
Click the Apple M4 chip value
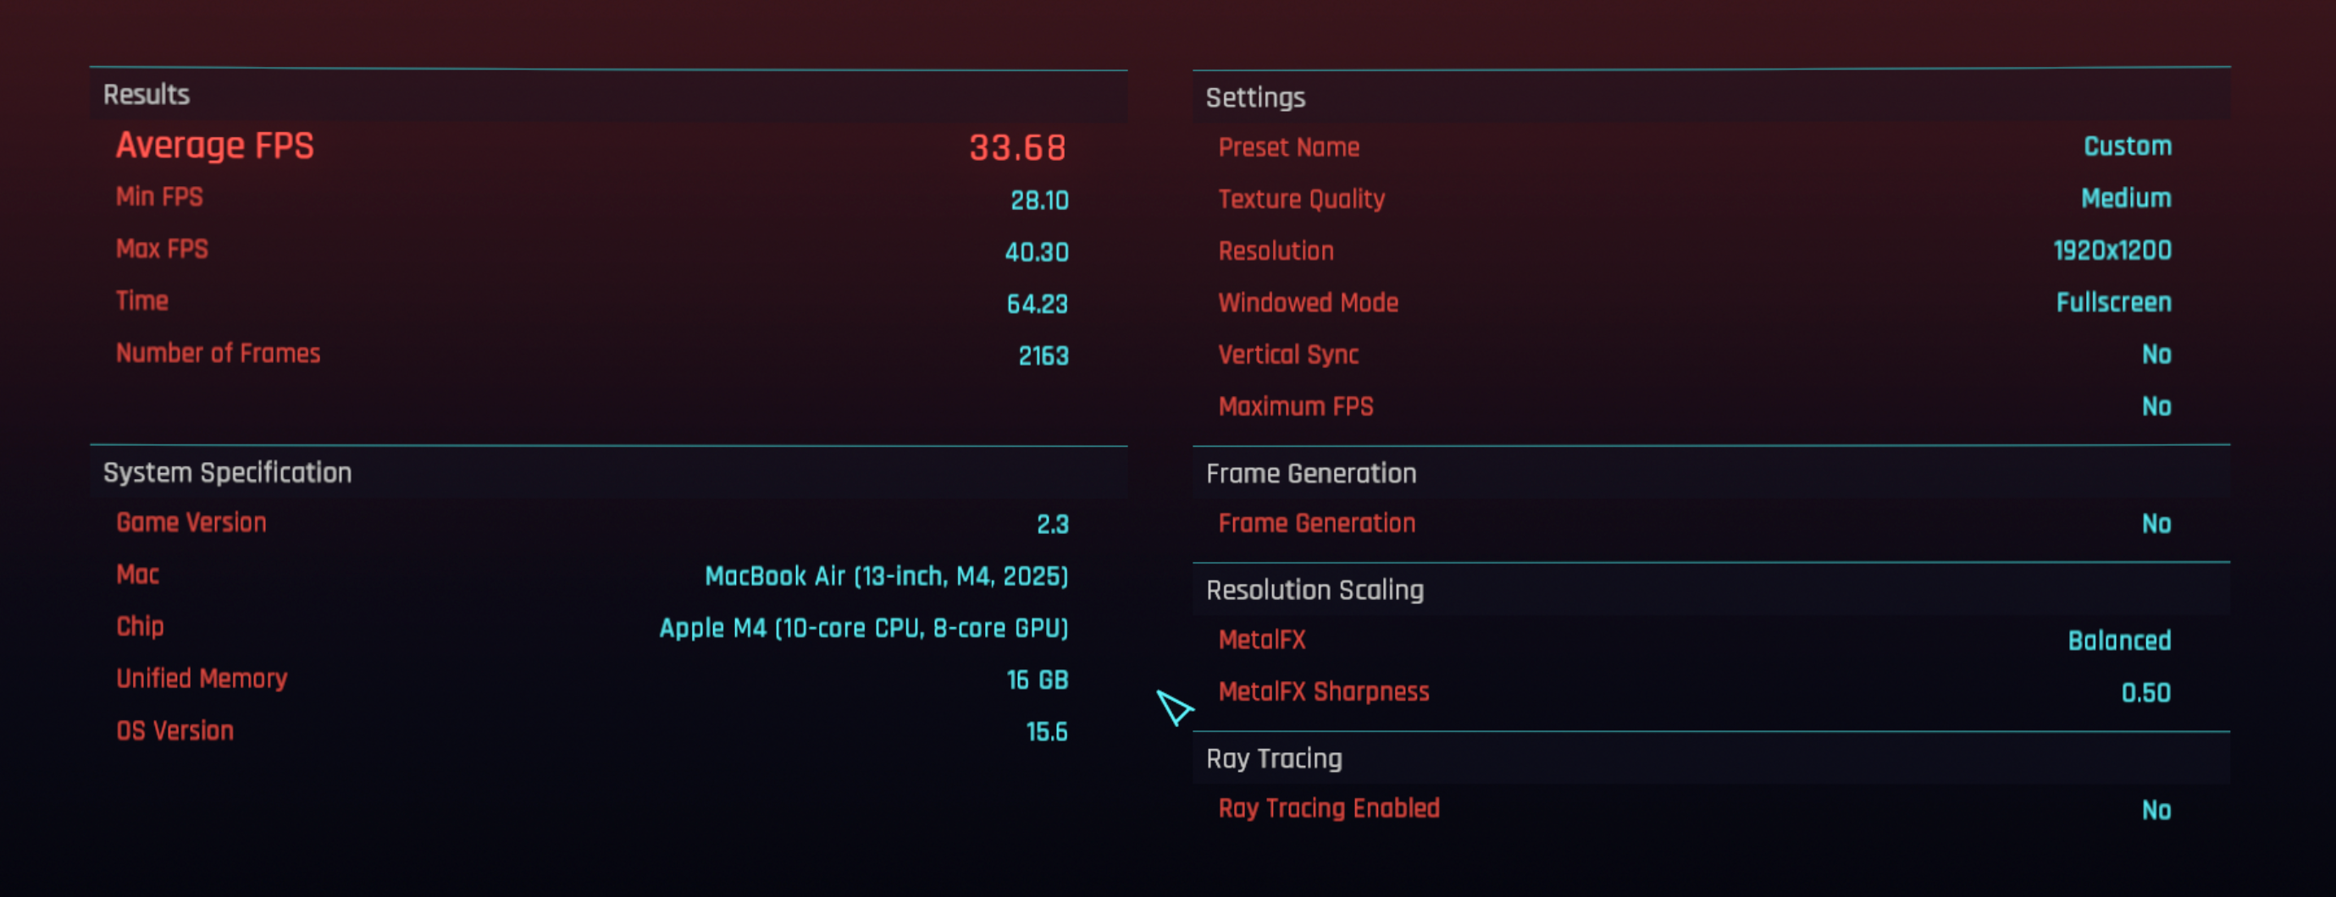[863, 628]
